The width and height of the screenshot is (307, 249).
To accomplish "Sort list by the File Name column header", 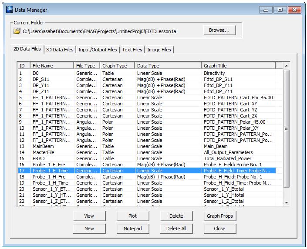I will point(52,66).
